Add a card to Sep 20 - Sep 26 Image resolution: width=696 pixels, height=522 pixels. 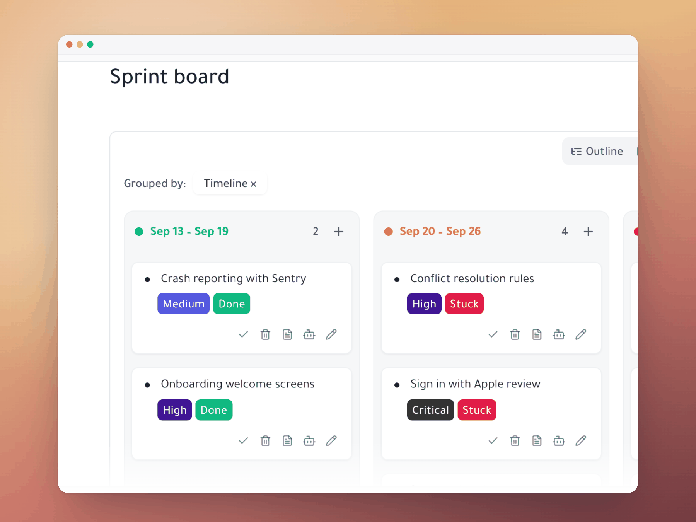coord(589,232)
